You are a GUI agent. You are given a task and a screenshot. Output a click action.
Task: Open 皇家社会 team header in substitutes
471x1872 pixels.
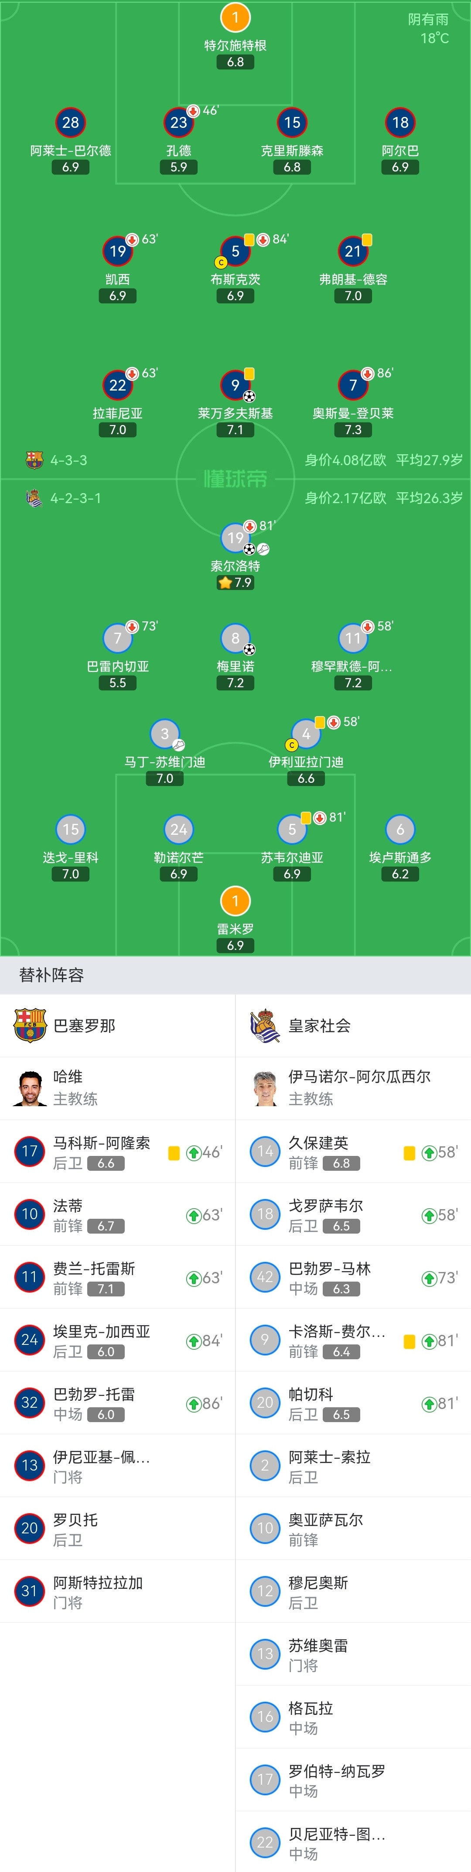353,1025
